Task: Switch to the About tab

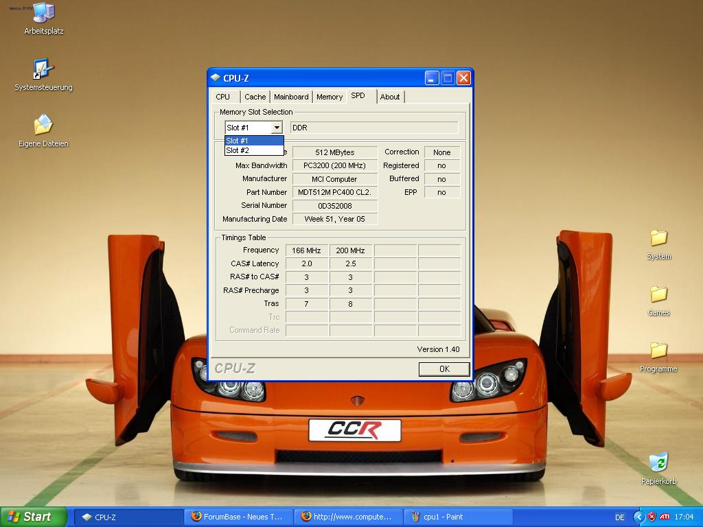Action: point(390,97)
